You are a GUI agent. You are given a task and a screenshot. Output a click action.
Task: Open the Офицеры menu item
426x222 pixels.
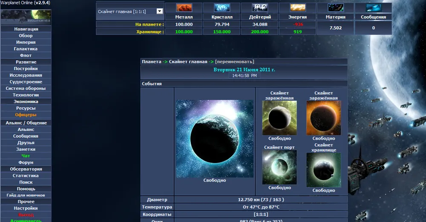(x=26, y=115)
